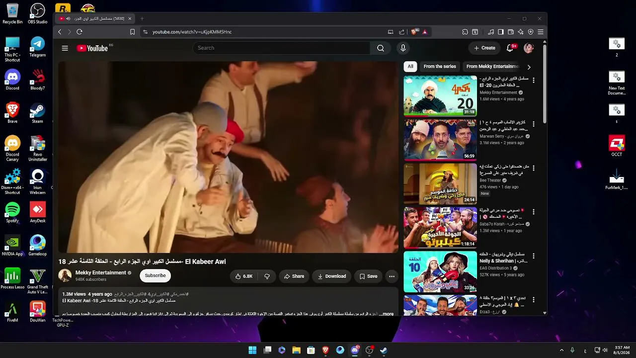This screenshot has height=358, width=636.
Task: Focus the YouTube search box
Action: click(x=281, y=48)
